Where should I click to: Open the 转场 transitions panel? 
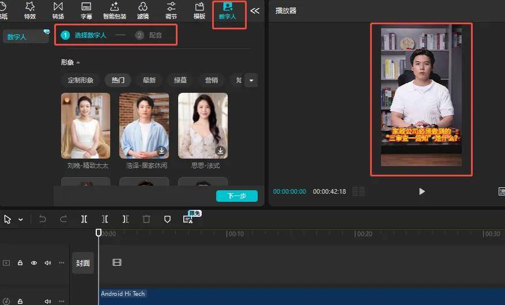click(x=58, y=10)
